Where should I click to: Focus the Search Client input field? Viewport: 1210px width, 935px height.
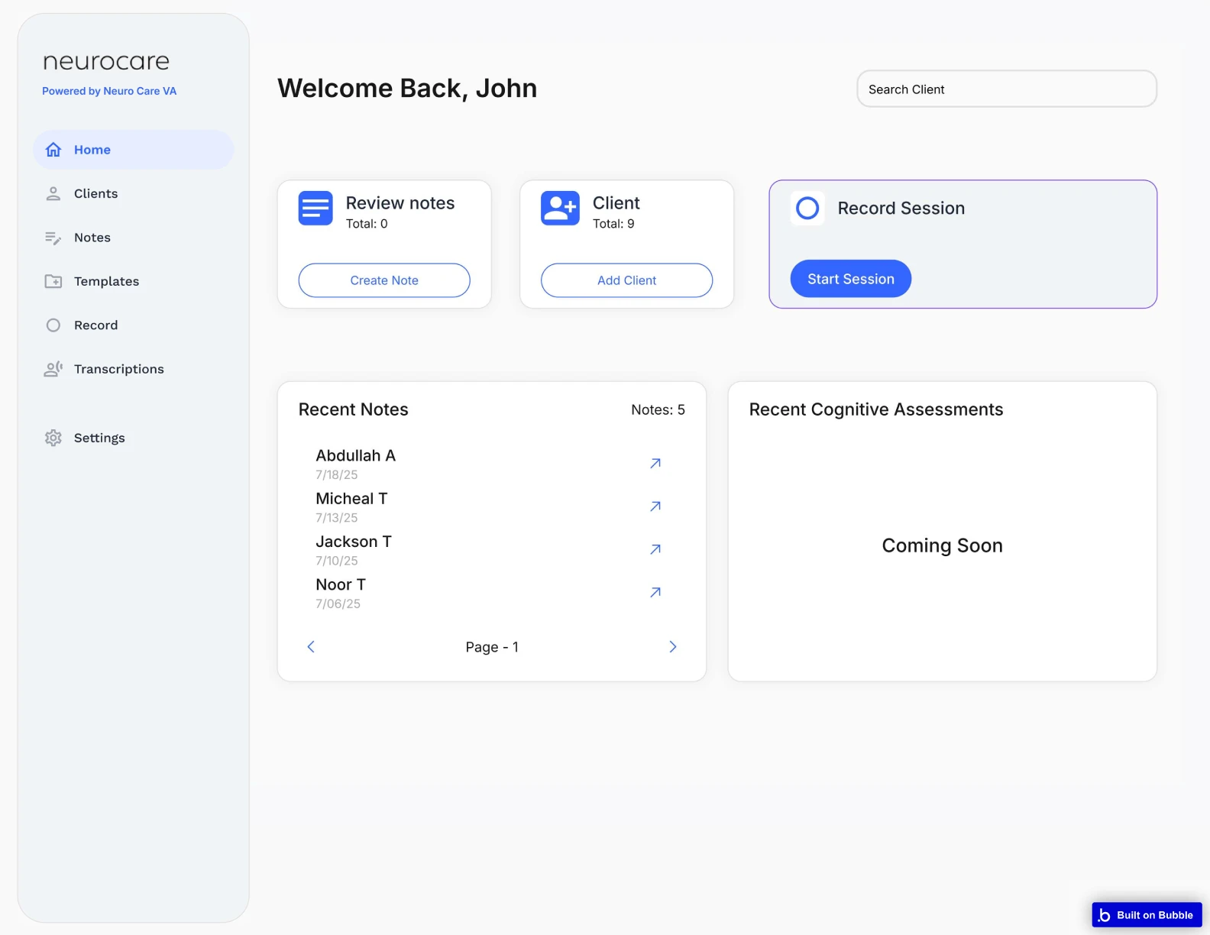1007,89
